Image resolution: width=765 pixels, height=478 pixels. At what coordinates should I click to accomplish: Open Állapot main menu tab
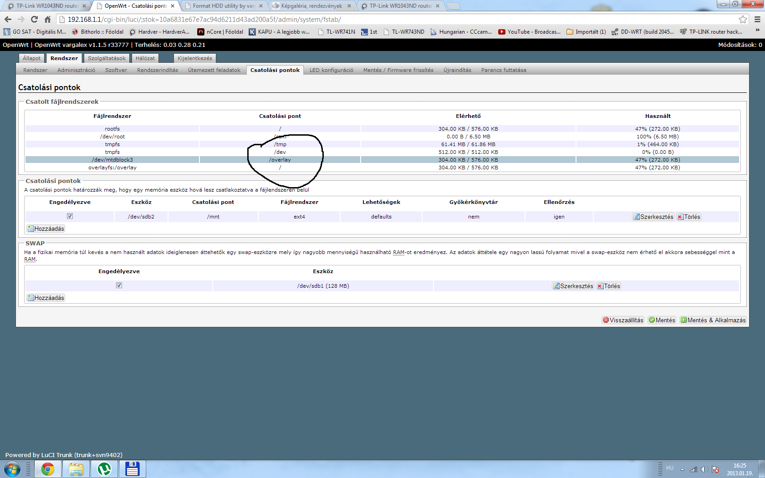pyautogui.click(x=32, y=58)
